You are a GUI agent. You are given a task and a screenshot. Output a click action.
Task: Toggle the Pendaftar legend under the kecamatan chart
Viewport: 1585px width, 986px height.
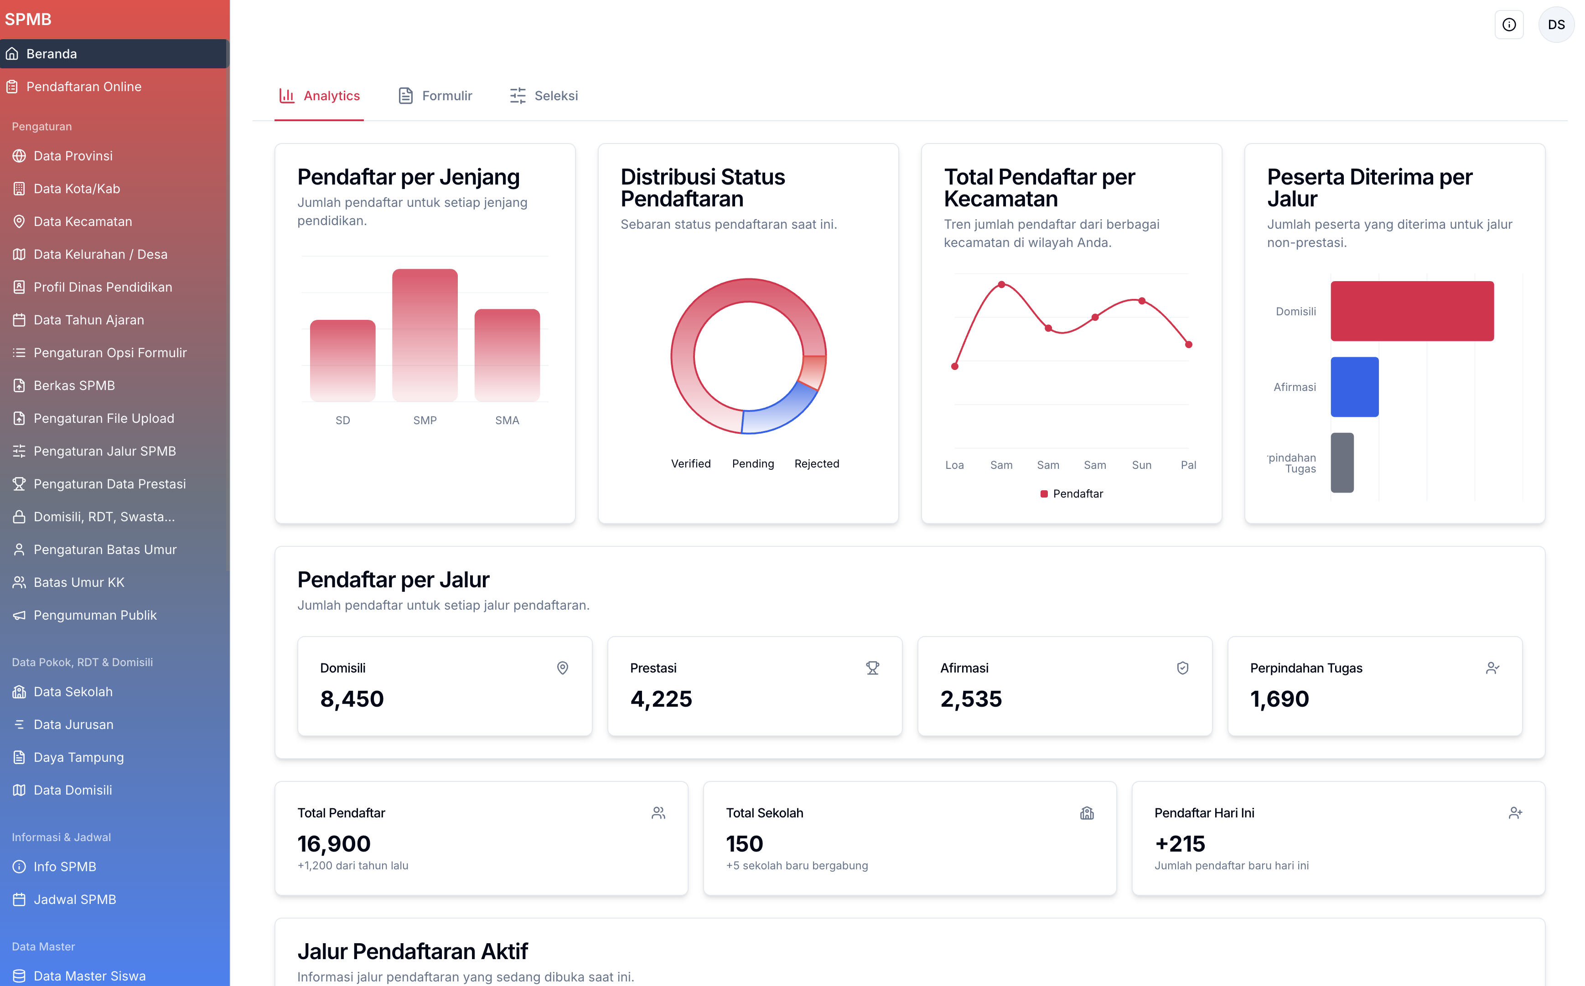coord(1071,493)
